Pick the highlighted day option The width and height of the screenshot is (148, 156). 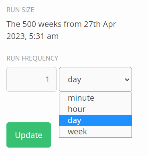point(95,120)
